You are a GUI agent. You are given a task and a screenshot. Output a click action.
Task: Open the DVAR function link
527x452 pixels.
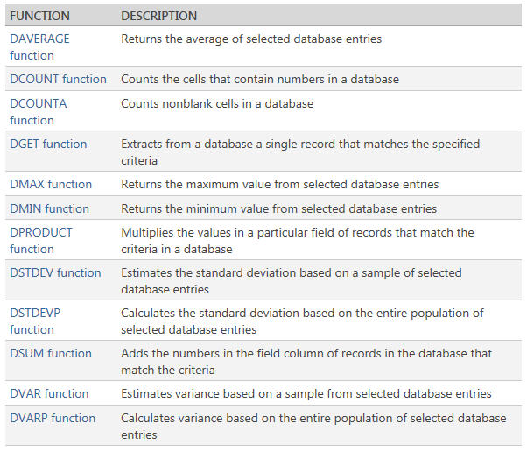point(49,394)
